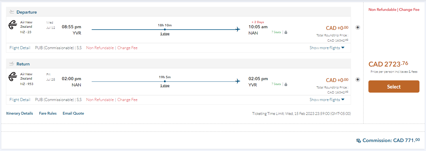This screenshot has height=151, width=426.
Task: Click the plus icon beside the return flight
Action: coord(358,80)
